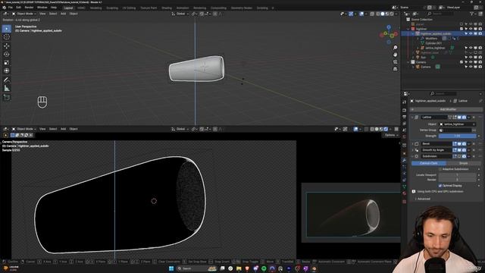Switch perspective/orthographic grid icon in viewport
The height and width of the screenshot is (273, 485).
(395, 69)
